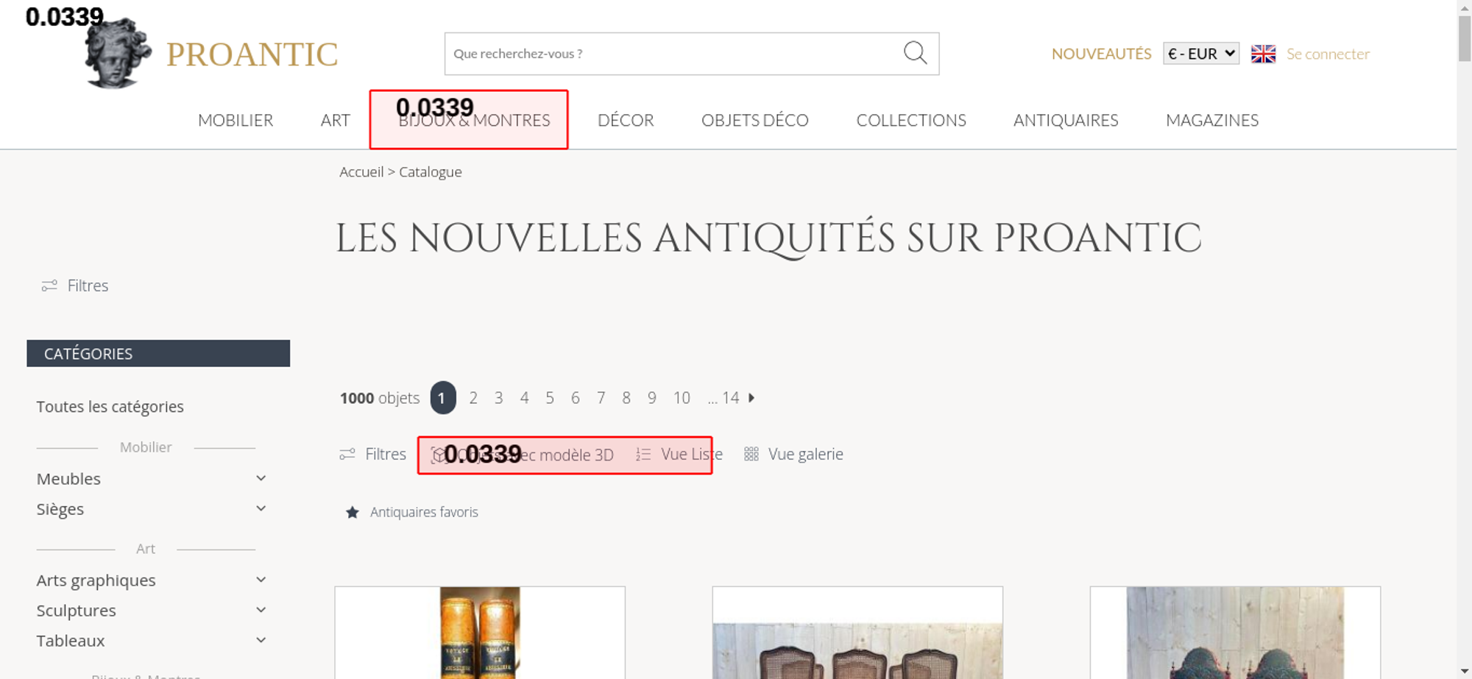Viewport: 1472px width, 679px height.
Task: Click the Sculptures category label
Action: coord(77,611)
